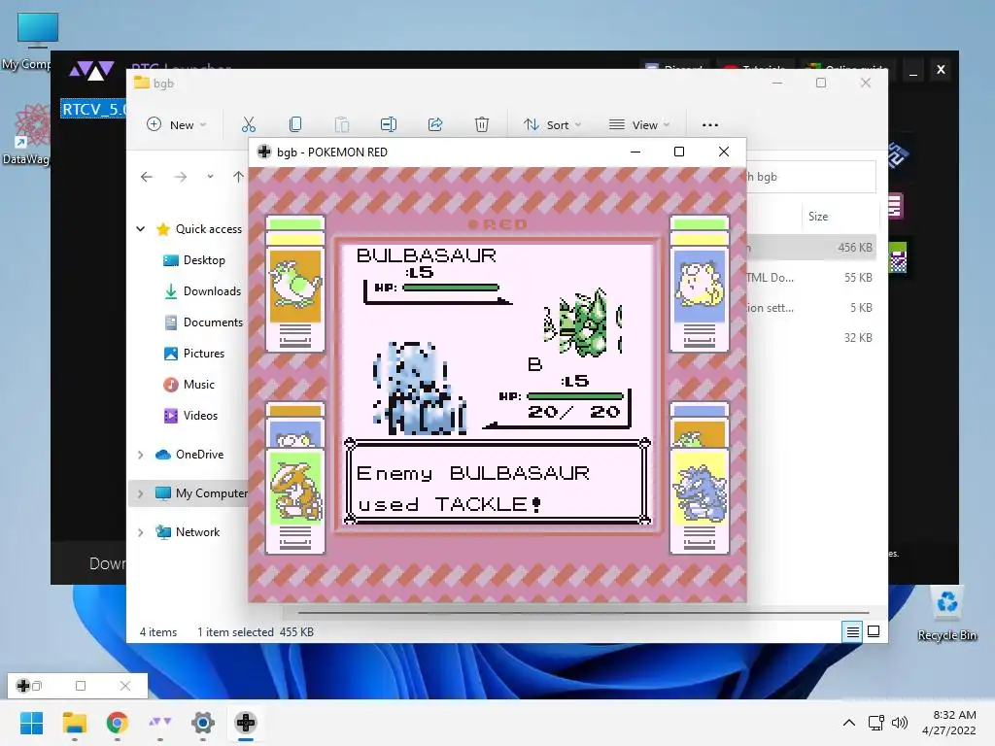Click the Copy icon in Explorer toolbar
This screenshot has height=746, width=995.
295,124
